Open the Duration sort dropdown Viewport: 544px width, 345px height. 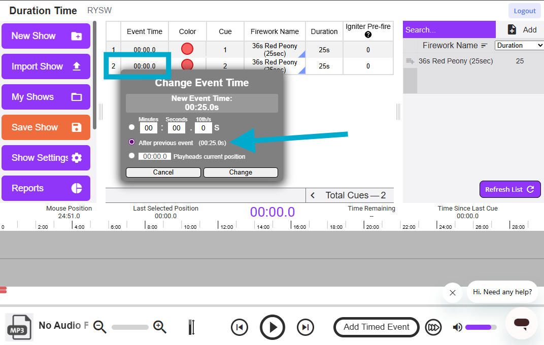coord(519,45)
